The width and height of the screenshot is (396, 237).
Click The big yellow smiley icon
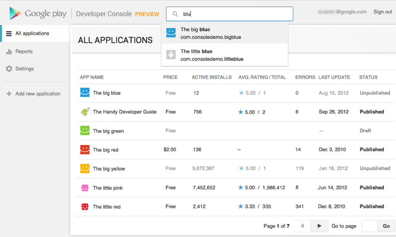tap(85, 168)
